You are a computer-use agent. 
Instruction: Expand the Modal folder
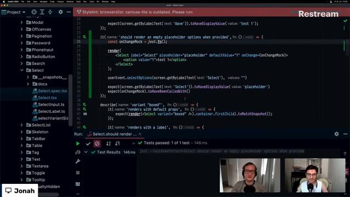pyautogui.click(x=22, y=22)
